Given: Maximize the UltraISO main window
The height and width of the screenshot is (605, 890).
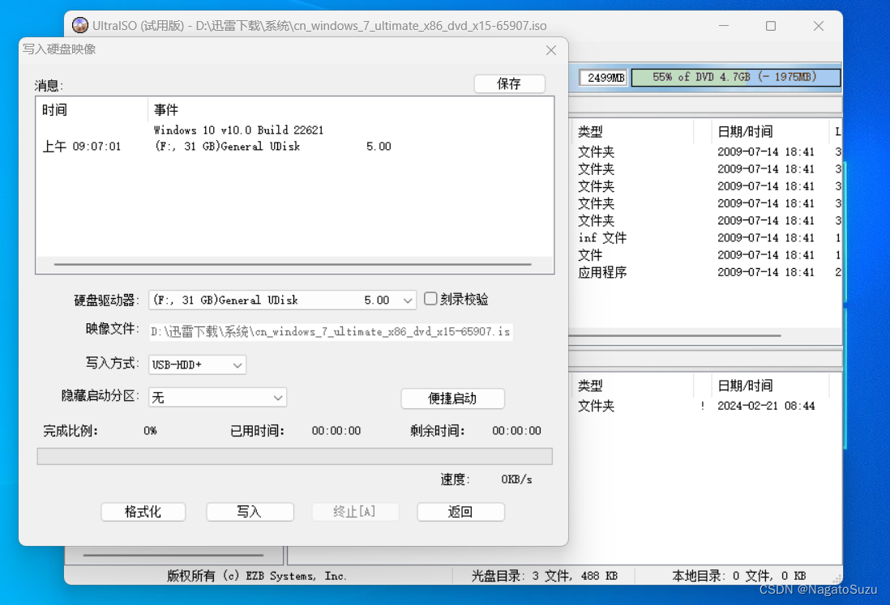Looking at the screenshot, I should click(771, 26).
